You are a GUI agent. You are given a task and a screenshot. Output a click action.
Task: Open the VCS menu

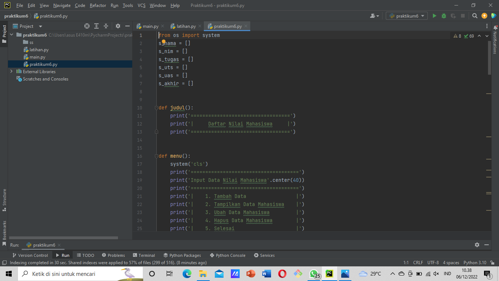(x=141, y=5)
